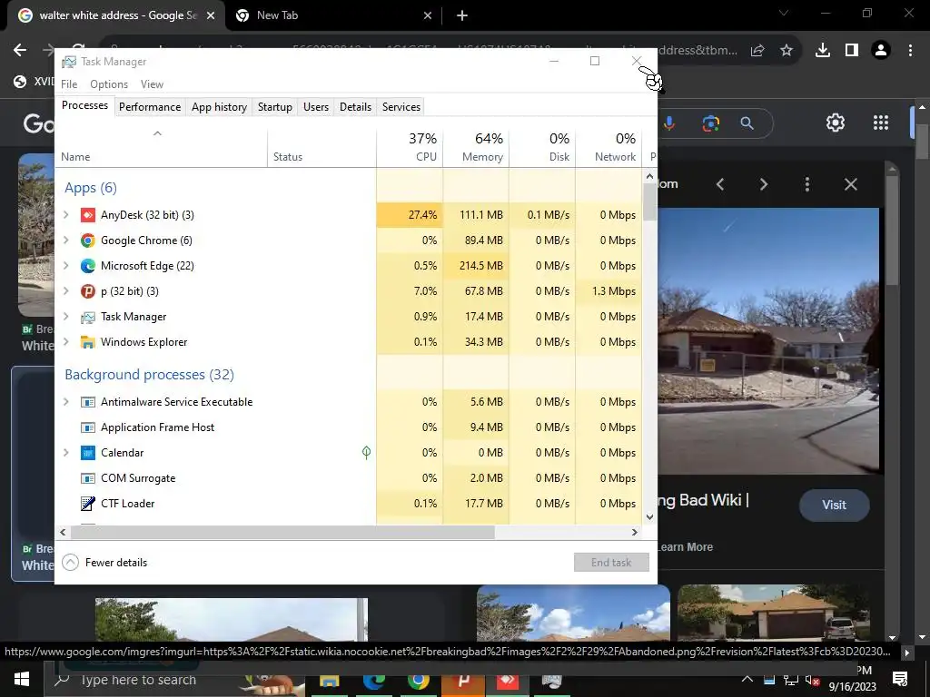Expand the p (32 bit) process group
The image size is (930, 697).
tap(65, 291)
